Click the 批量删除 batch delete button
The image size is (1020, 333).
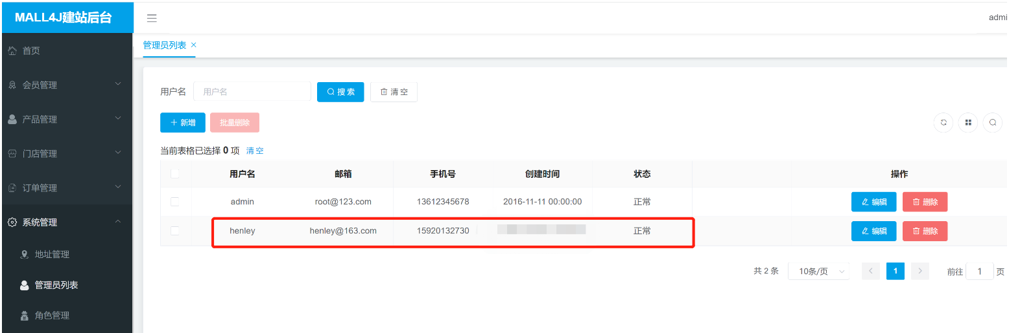click(x=235, y=122)
